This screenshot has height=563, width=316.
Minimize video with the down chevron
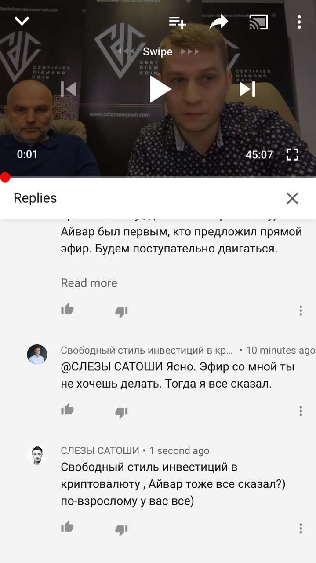pos(22,21)
